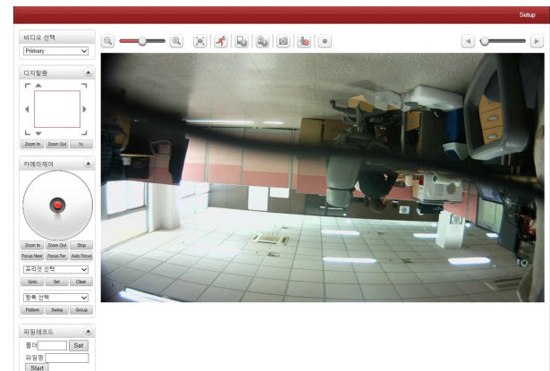Click Set button next to folder field
Image resolution: width=550 pixels, height=371 pixels.
click(79, 345)
